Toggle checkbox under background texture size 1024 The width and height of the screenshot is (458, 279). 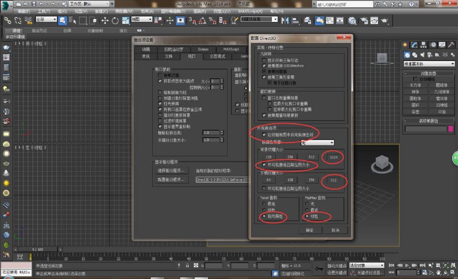pos(264,165)
